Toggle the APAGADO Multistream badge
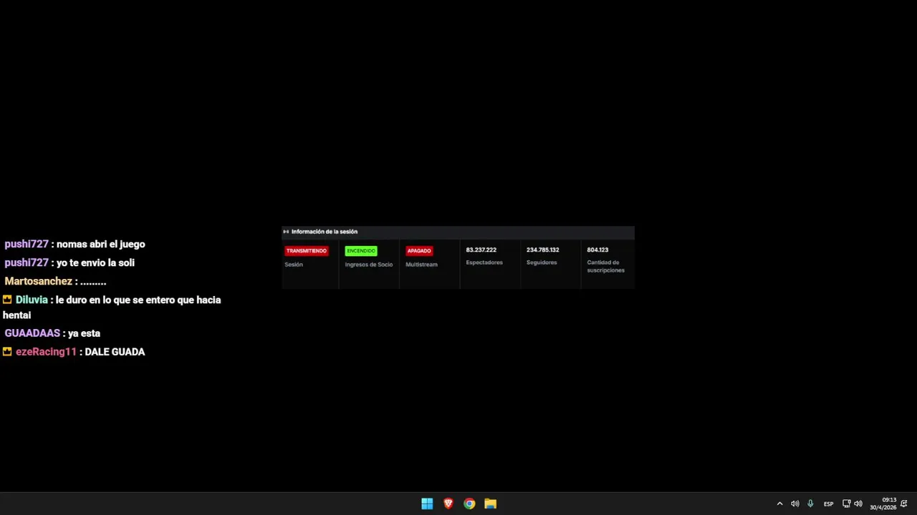The width and height of the screenshot is (917, 515). click(419, 251)
